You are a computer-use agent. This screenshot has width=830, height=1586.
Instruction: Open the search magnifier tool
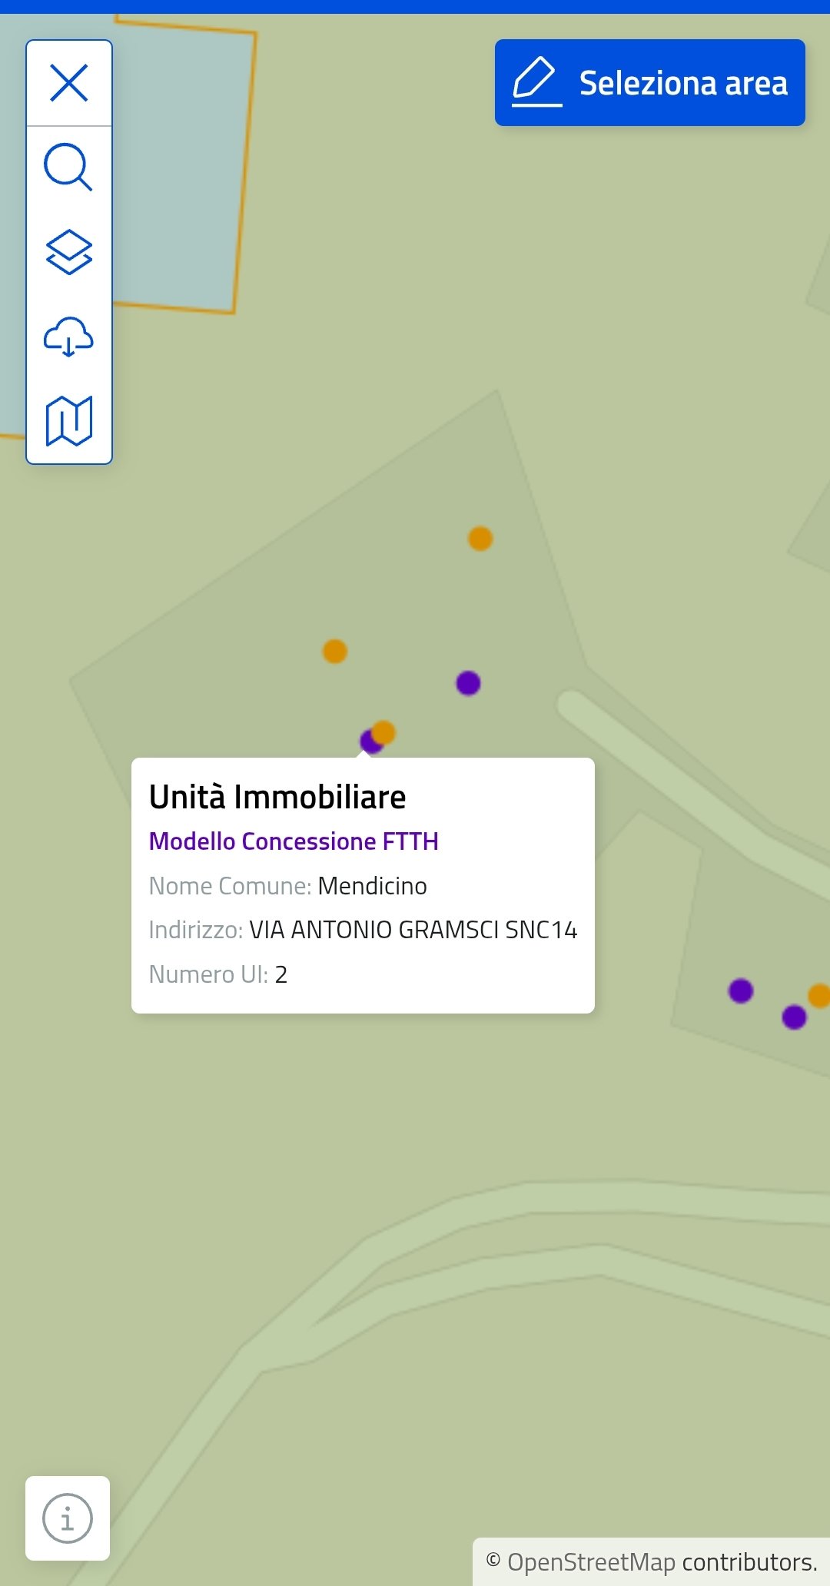tap(68, 167)
